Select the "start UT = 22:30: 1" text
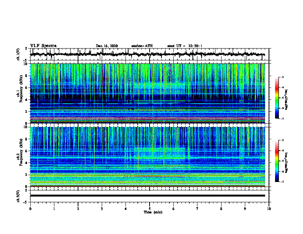Screen dimensions: 303x234 (185, 46)
